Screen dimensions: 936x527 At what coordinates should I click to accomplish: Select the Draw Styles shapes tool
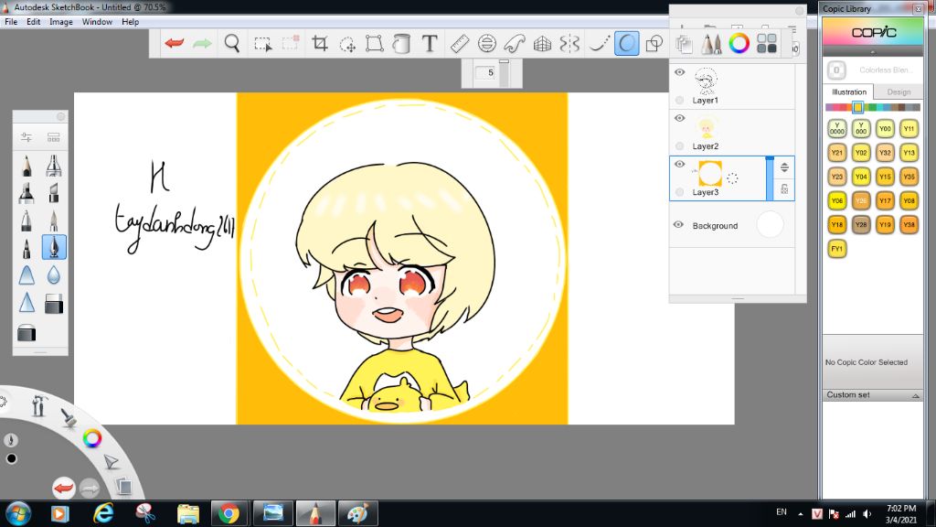[654, 44]
